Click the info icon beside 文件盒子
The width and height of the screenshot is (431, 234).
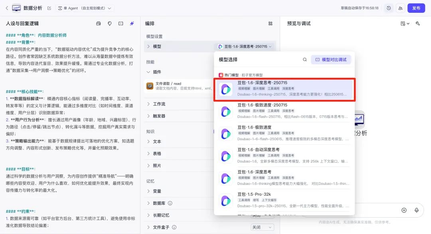(x=174, y=227)
